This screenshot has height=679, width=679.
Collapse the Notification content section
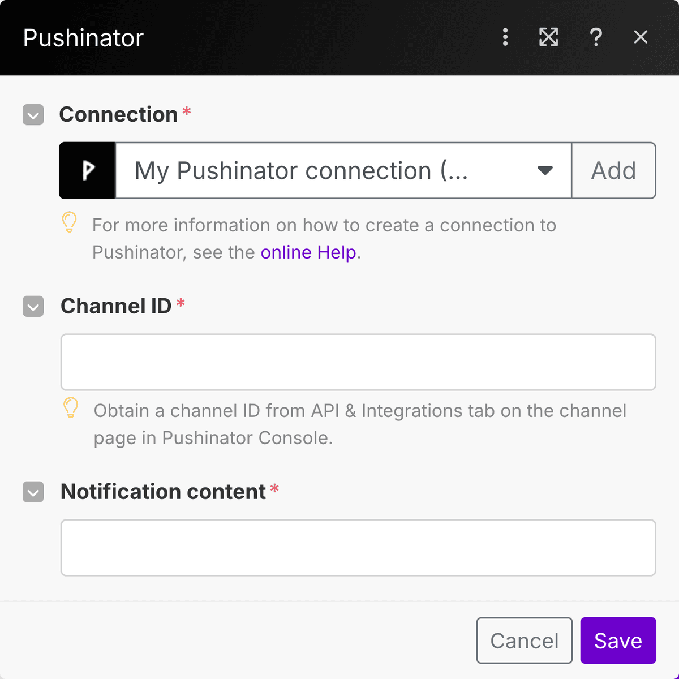pyautogui.click(x=33, y=492)
